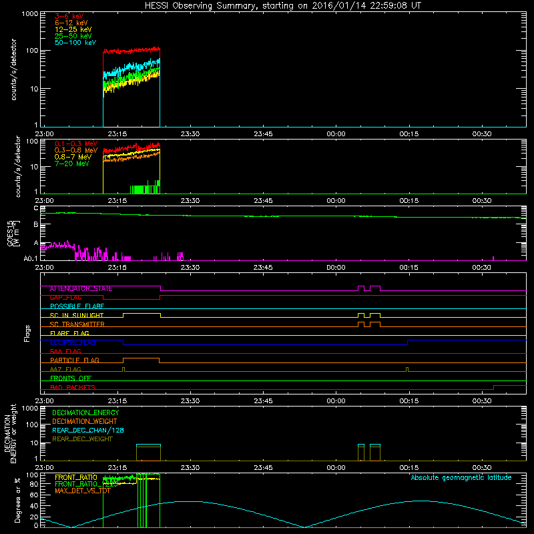Click the green 7-20 MeV spikes in second panel
This screenshot has height=534, width=534.
tap(145, 188)
